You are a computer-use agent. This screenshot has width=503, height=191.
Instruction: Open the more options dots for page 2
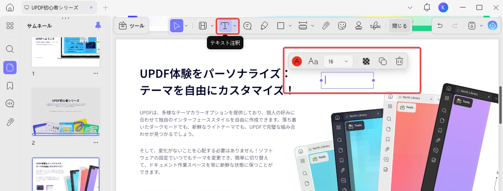click(x=96, y=143)
